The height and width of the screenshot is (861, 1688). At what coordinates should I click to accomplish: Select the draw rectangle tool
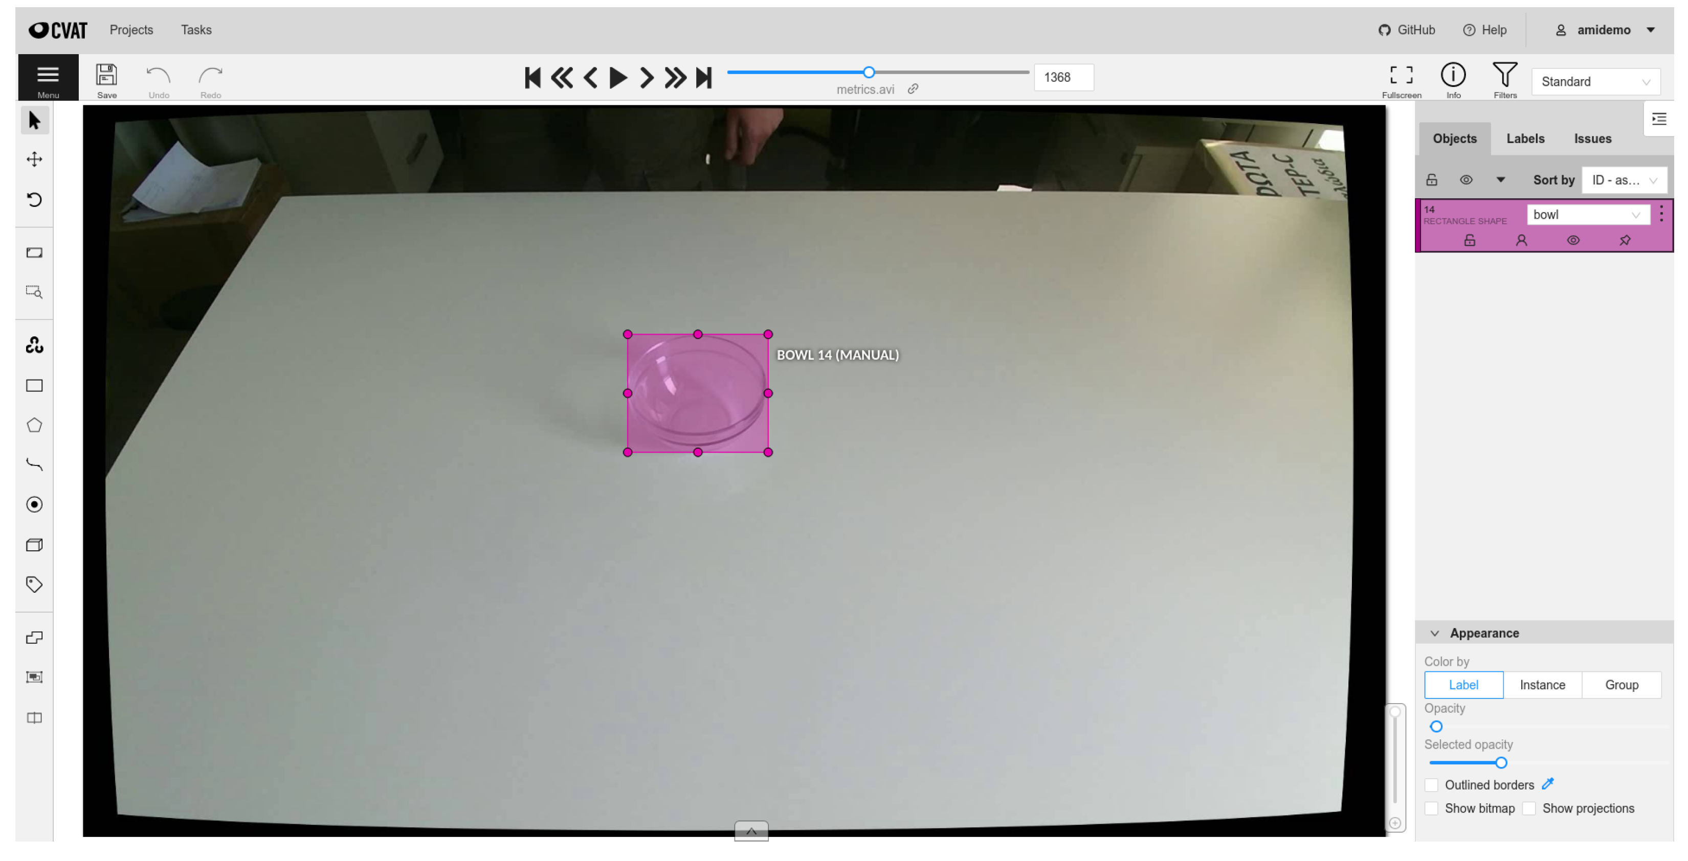34,386
